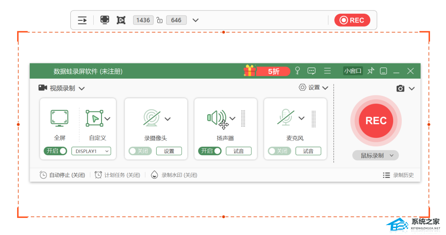Click the speaker volume level meter
This screenshot has height=235, width=446.
243,119
